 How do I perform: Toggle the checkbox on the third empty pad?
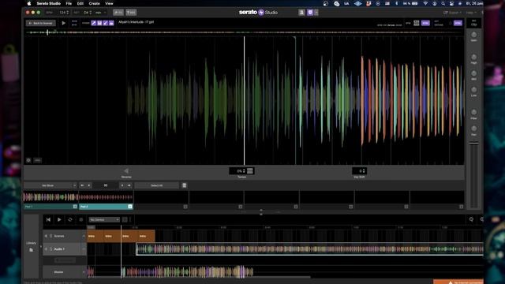coord(185,207)
